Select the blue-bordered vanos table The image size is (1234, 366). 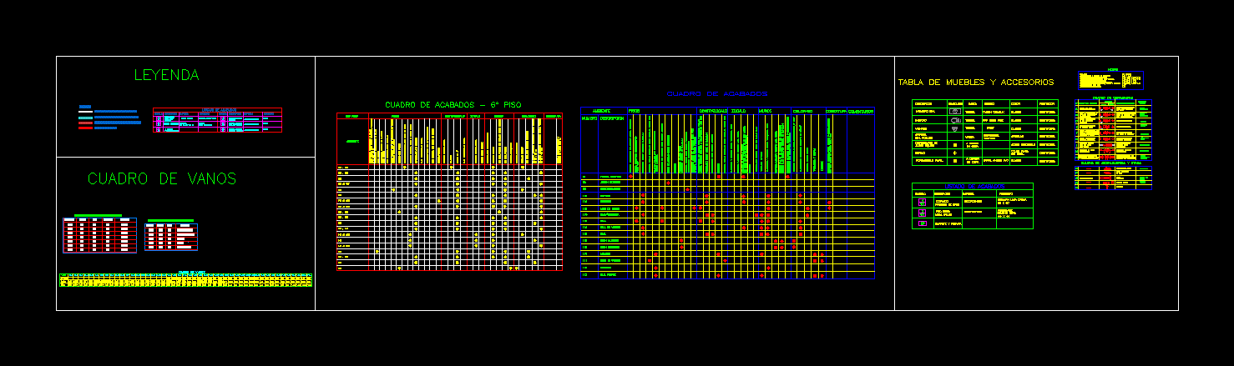[171, 237]
